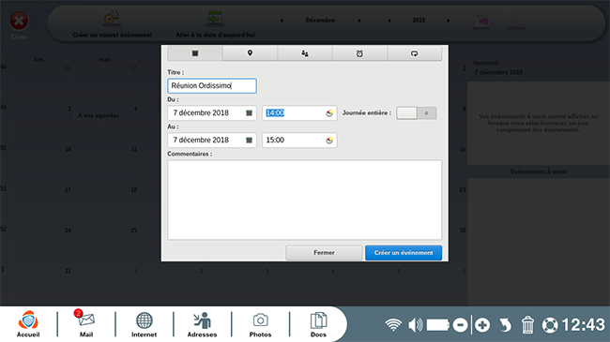
Task: Click Créer un événement button
Action: pos(404,253)
